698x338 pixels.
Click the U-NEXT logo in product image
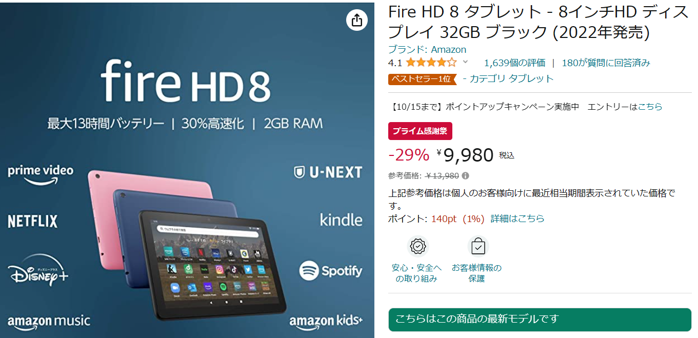point(328,172)
